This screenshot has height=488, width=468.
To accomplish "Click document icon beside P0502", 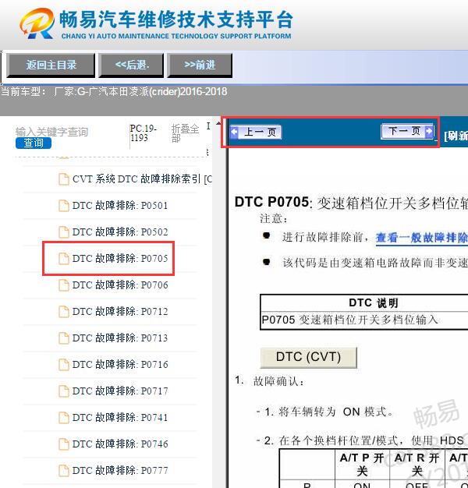I will 64,232.
